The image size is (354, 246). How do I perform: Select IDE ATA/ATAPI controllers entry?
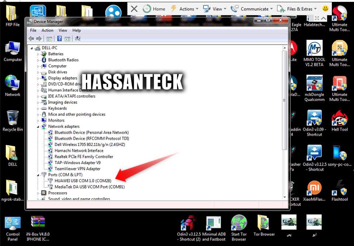(72, 96)
